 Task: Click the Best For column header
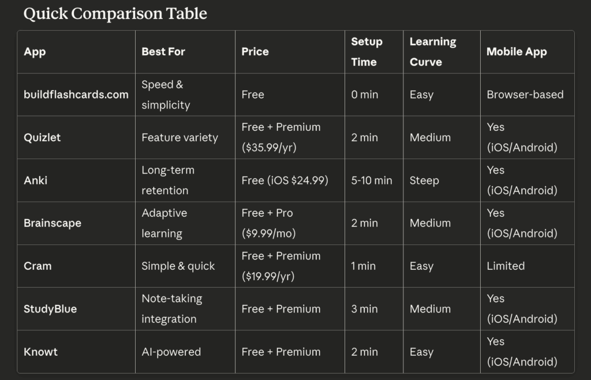point(163,52)
